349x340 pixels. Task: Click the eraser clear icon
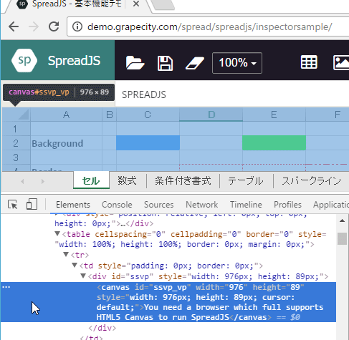(195, 63)
